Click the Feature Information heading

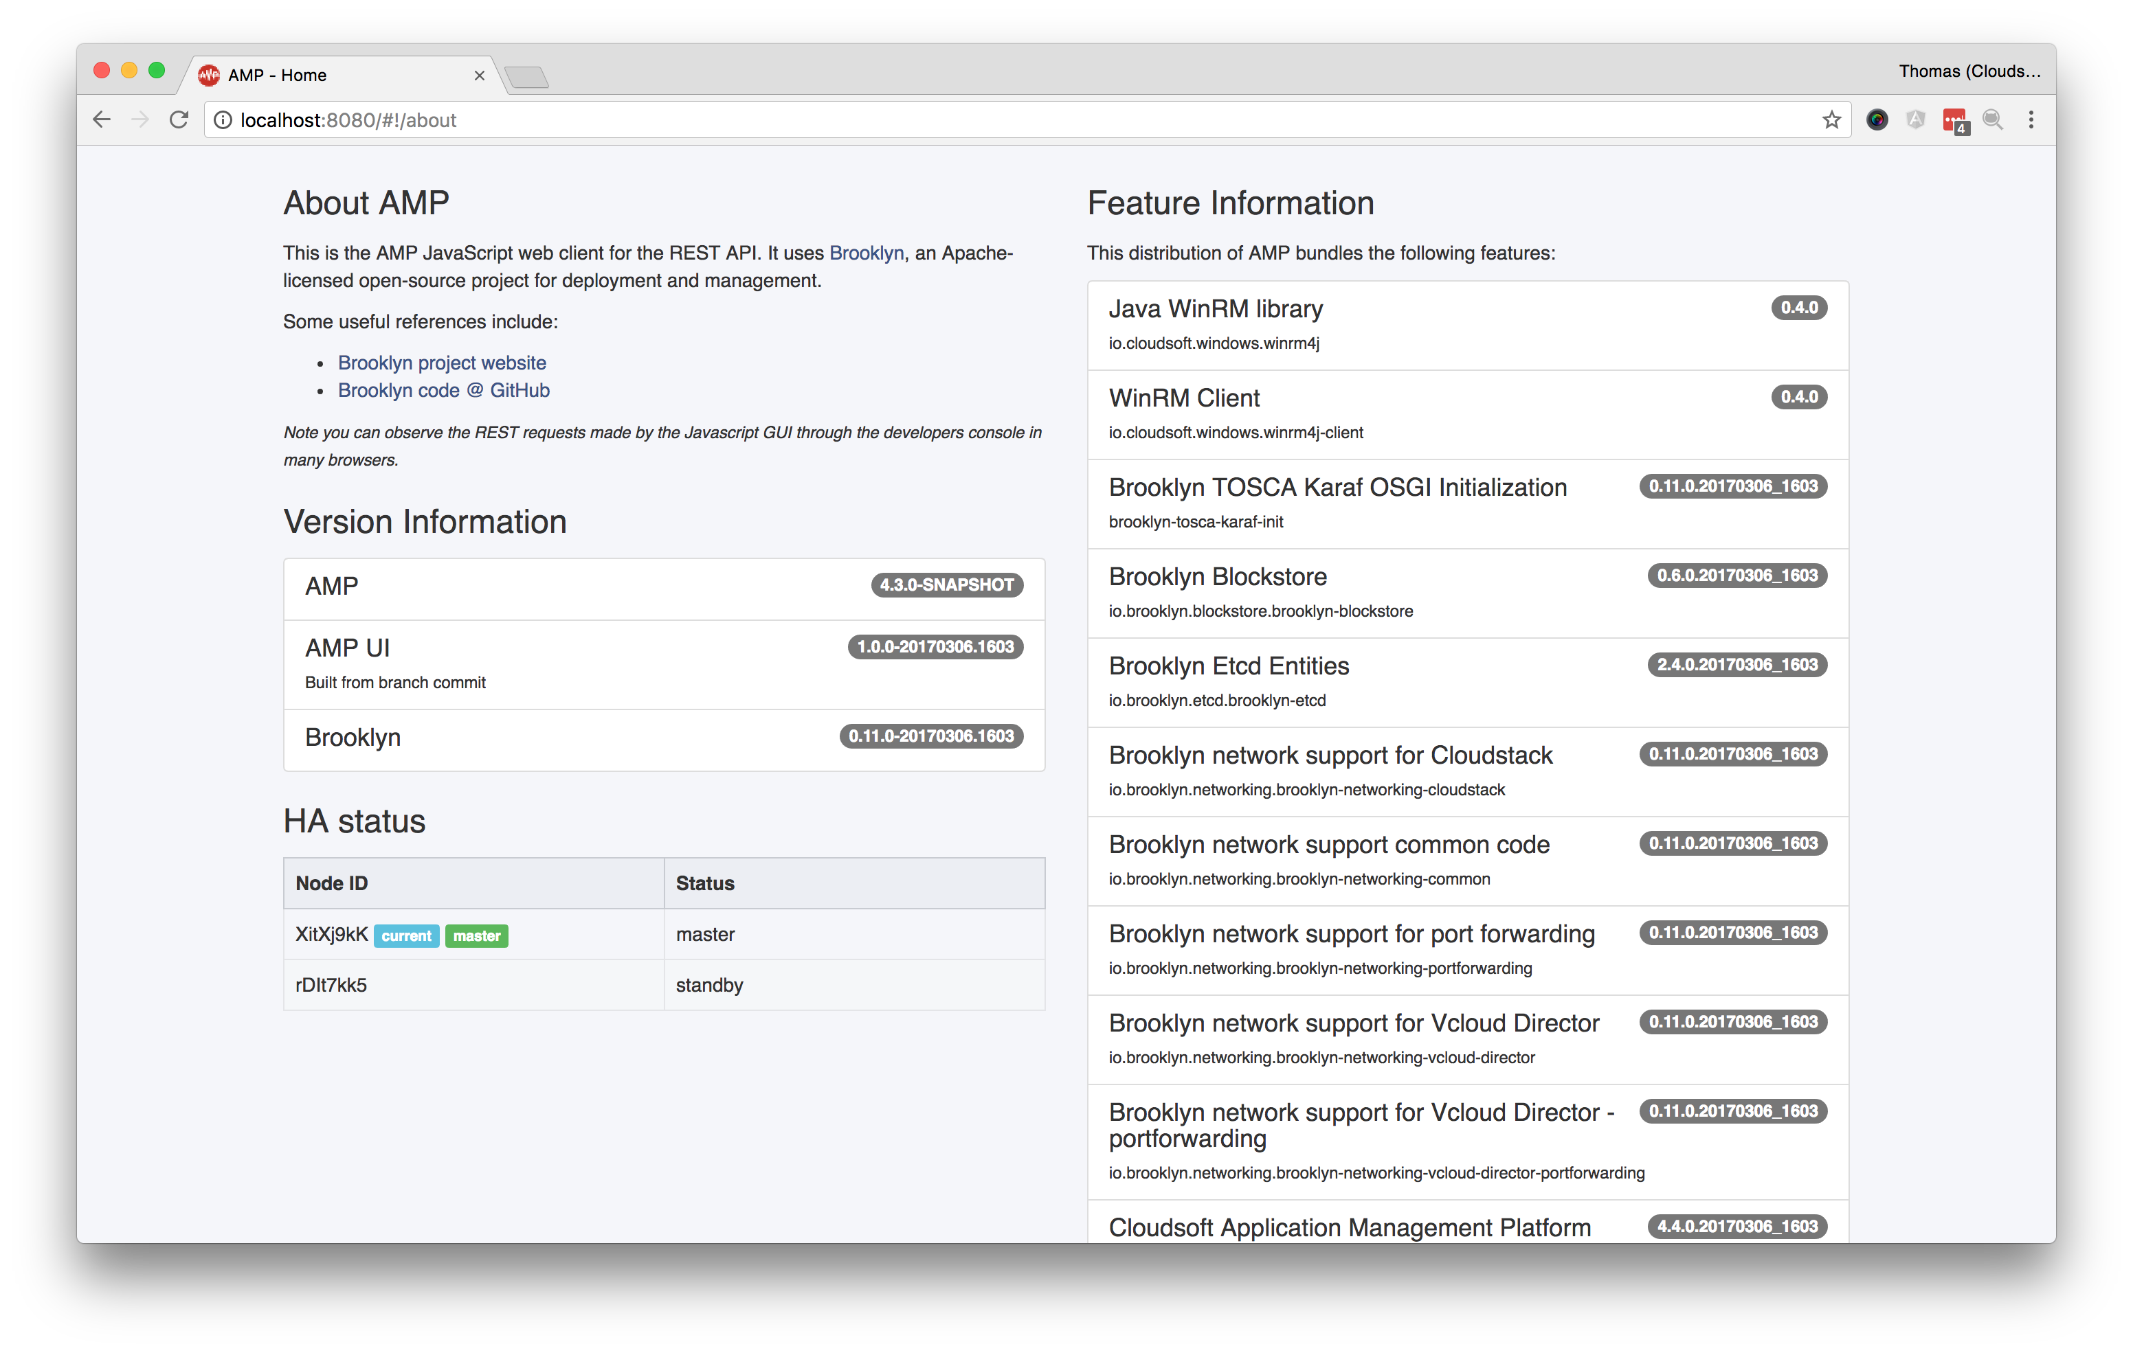(x=1230, y=204)
